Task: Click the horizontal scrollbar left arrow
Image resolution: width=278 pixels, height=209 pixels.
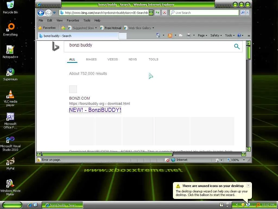Action: [x=39, y=154]
